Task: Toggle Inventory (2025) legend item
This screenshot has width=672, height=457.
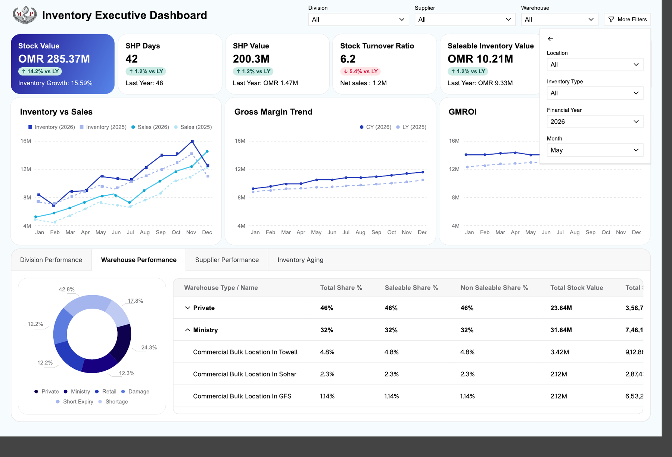Action: click(103, 127)
